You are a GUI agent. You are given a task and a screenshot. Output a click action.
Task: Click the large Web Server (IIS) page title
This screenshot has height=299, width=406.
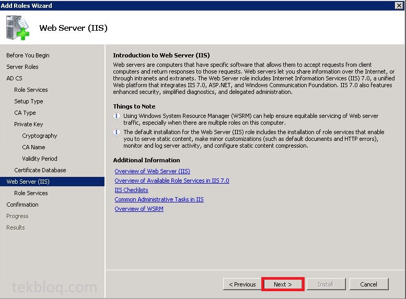(x=73, y=28)
